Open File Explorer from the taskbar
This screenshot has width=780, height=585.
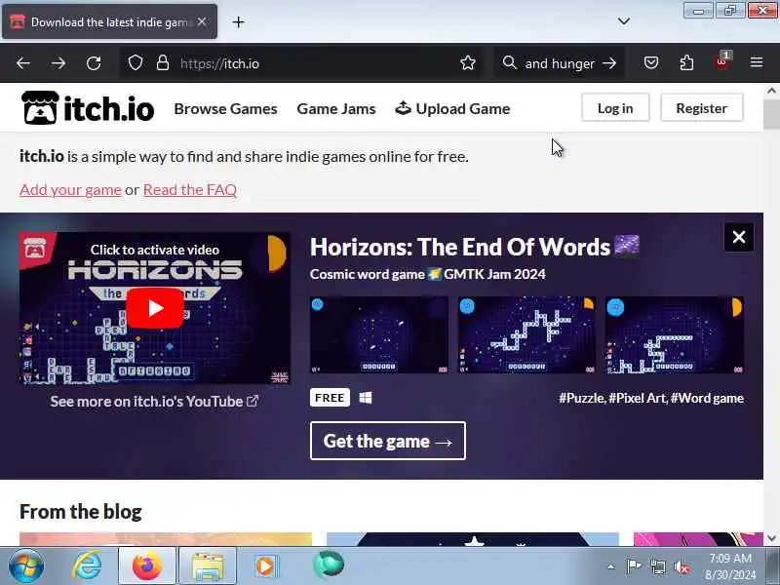(207, 565)
